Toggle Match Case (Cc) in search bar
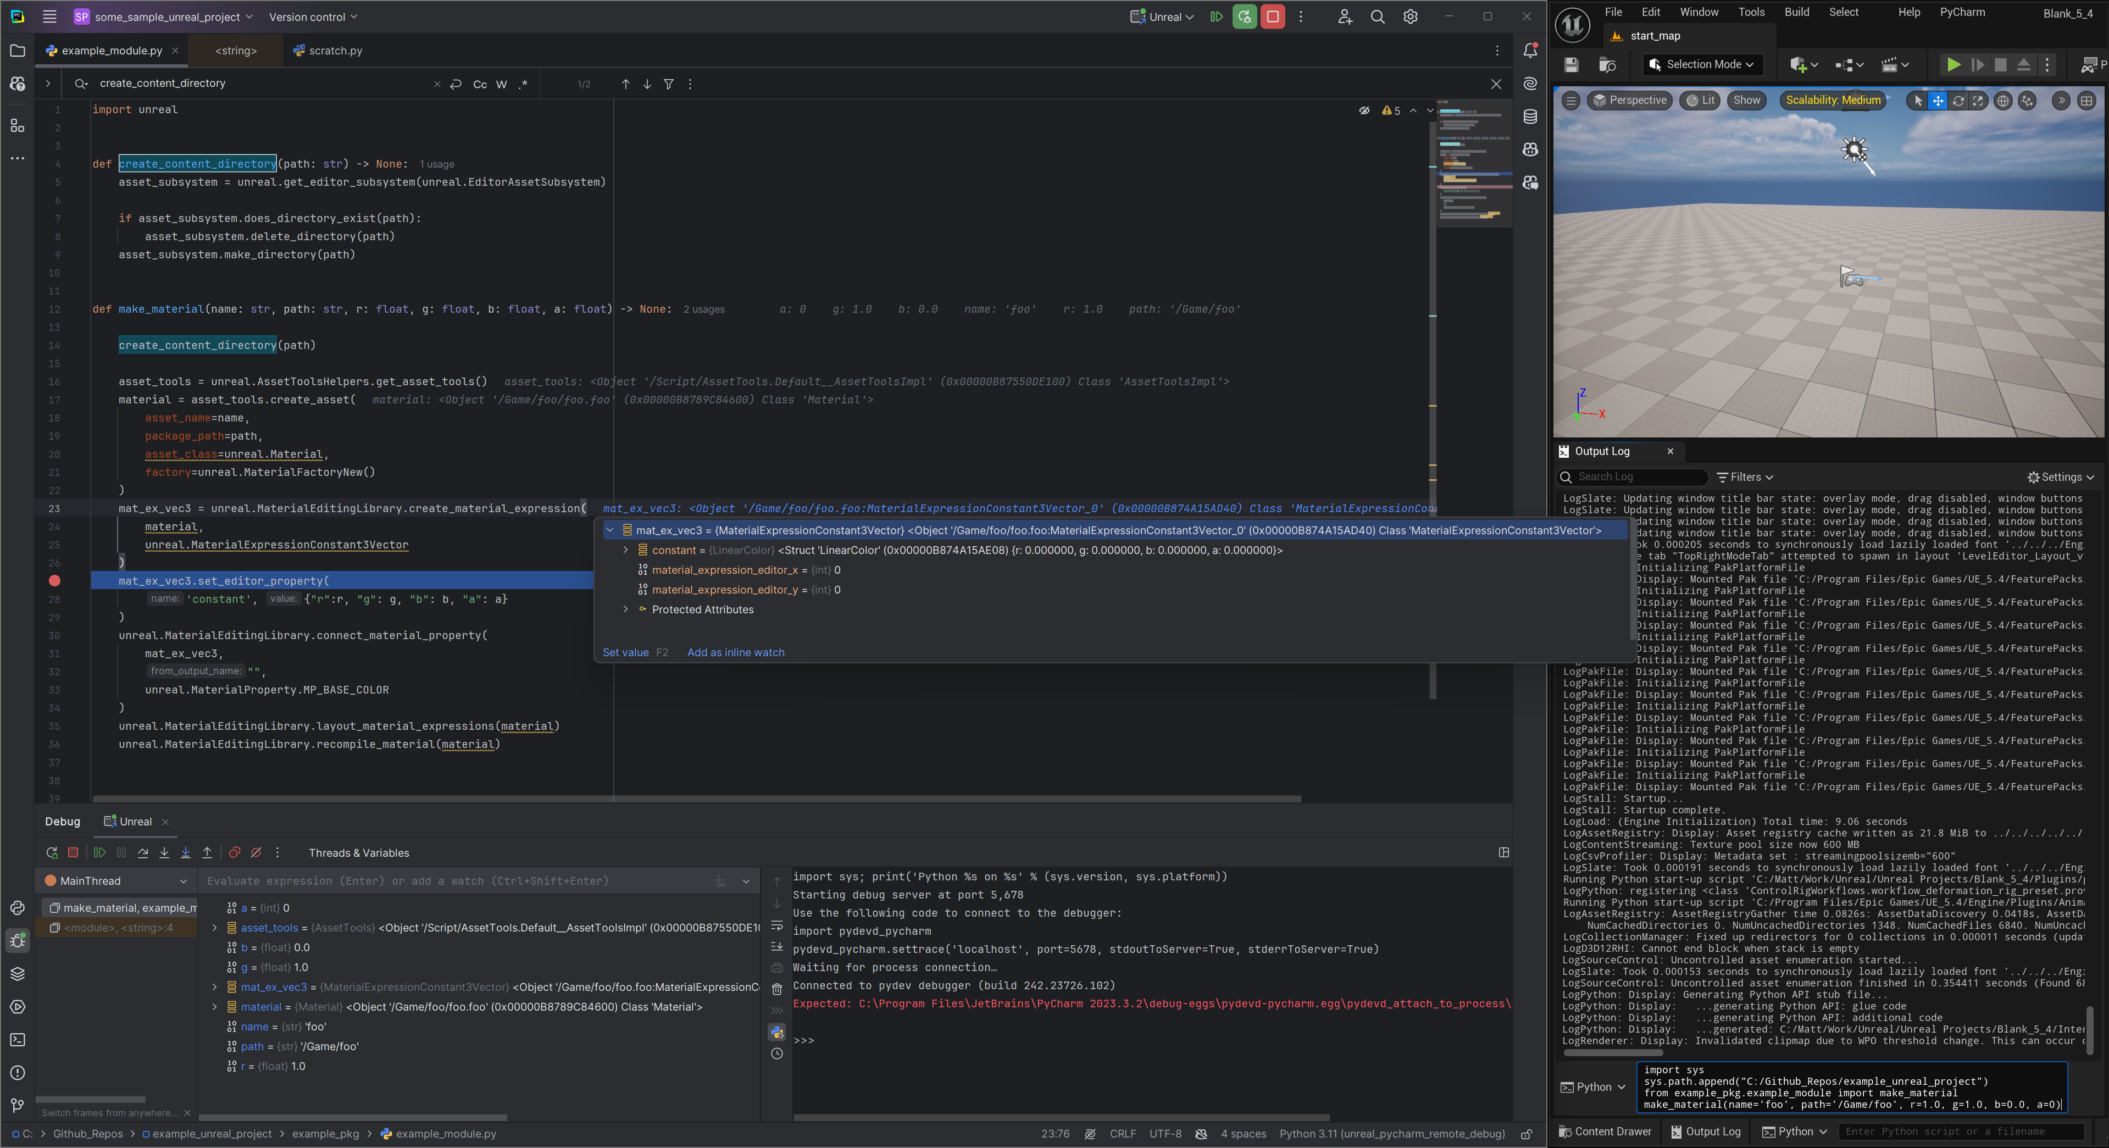2109x1148 pixels. (x=480, y=84)
